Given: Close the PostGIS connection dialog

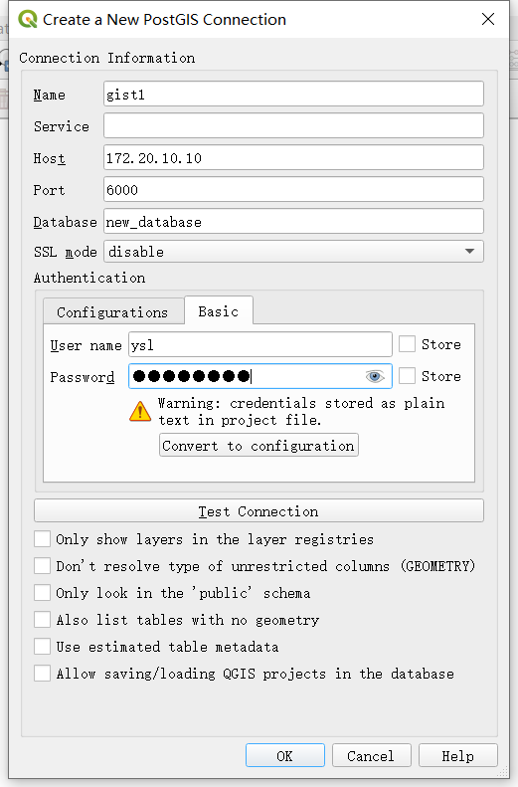Looking at the screenshot, I should click(488, 19).
